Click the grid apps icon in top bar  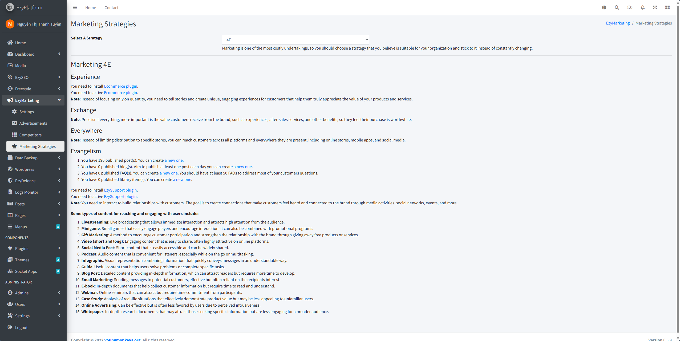[x=667, y=7]
